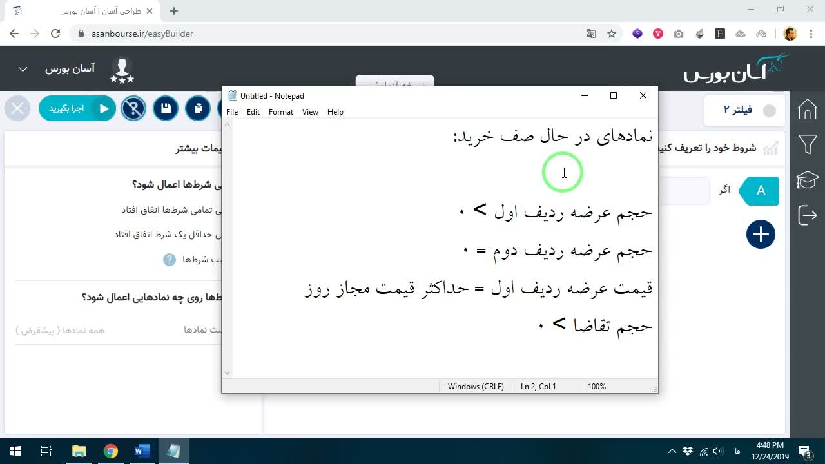
Task: Open a new Chrome tab with plus
Action: click(174, 11)
